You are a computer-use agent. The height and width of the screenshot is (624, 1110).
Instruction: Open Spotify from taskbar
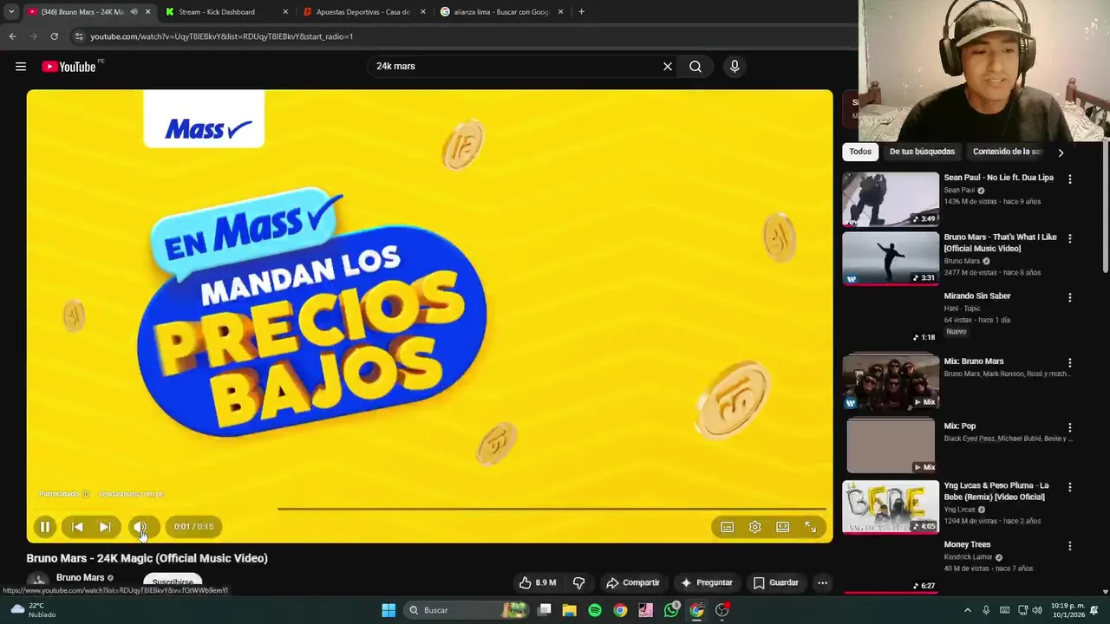(x=595, y=610)
